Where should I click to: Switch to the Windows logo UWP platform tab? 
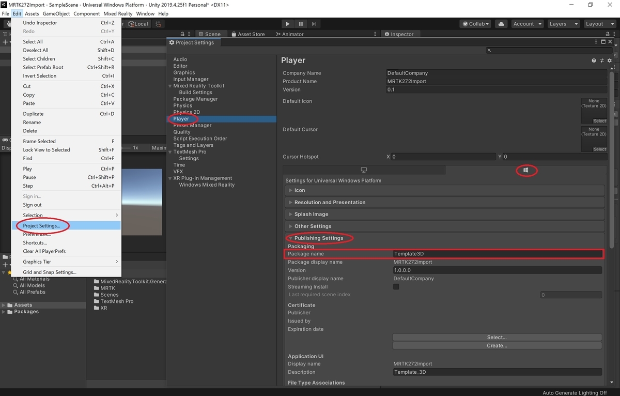click(x=526, y=170)
